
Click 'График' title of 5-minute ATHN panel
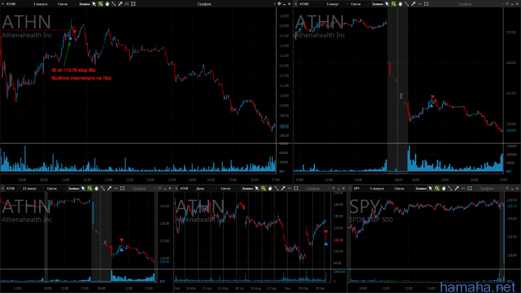465,4
